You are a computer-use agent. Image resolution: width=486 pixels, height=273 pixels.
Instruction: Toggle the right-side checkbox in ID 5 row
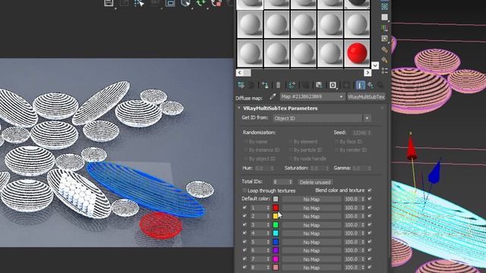[370, 241]
